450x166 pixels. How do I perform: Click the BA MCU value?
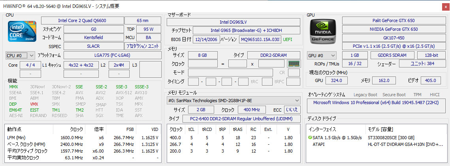click(x=149, y=37)
